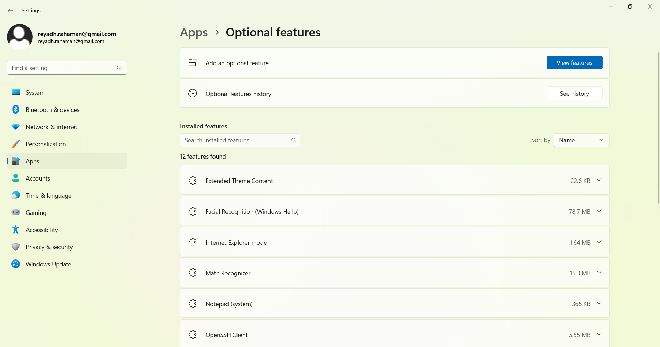Expand the Math Recognizer entry
The height and width of the screenshot is (347, 660).
click(599, 273)
